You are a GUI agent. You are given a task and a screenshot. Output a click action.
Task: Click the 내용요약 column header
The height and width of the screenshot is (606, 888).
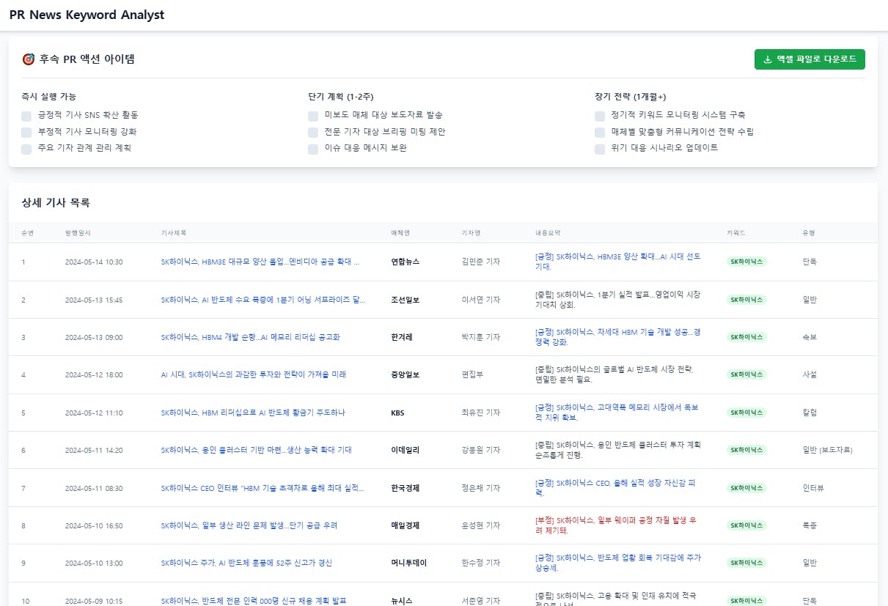(548, 232)
